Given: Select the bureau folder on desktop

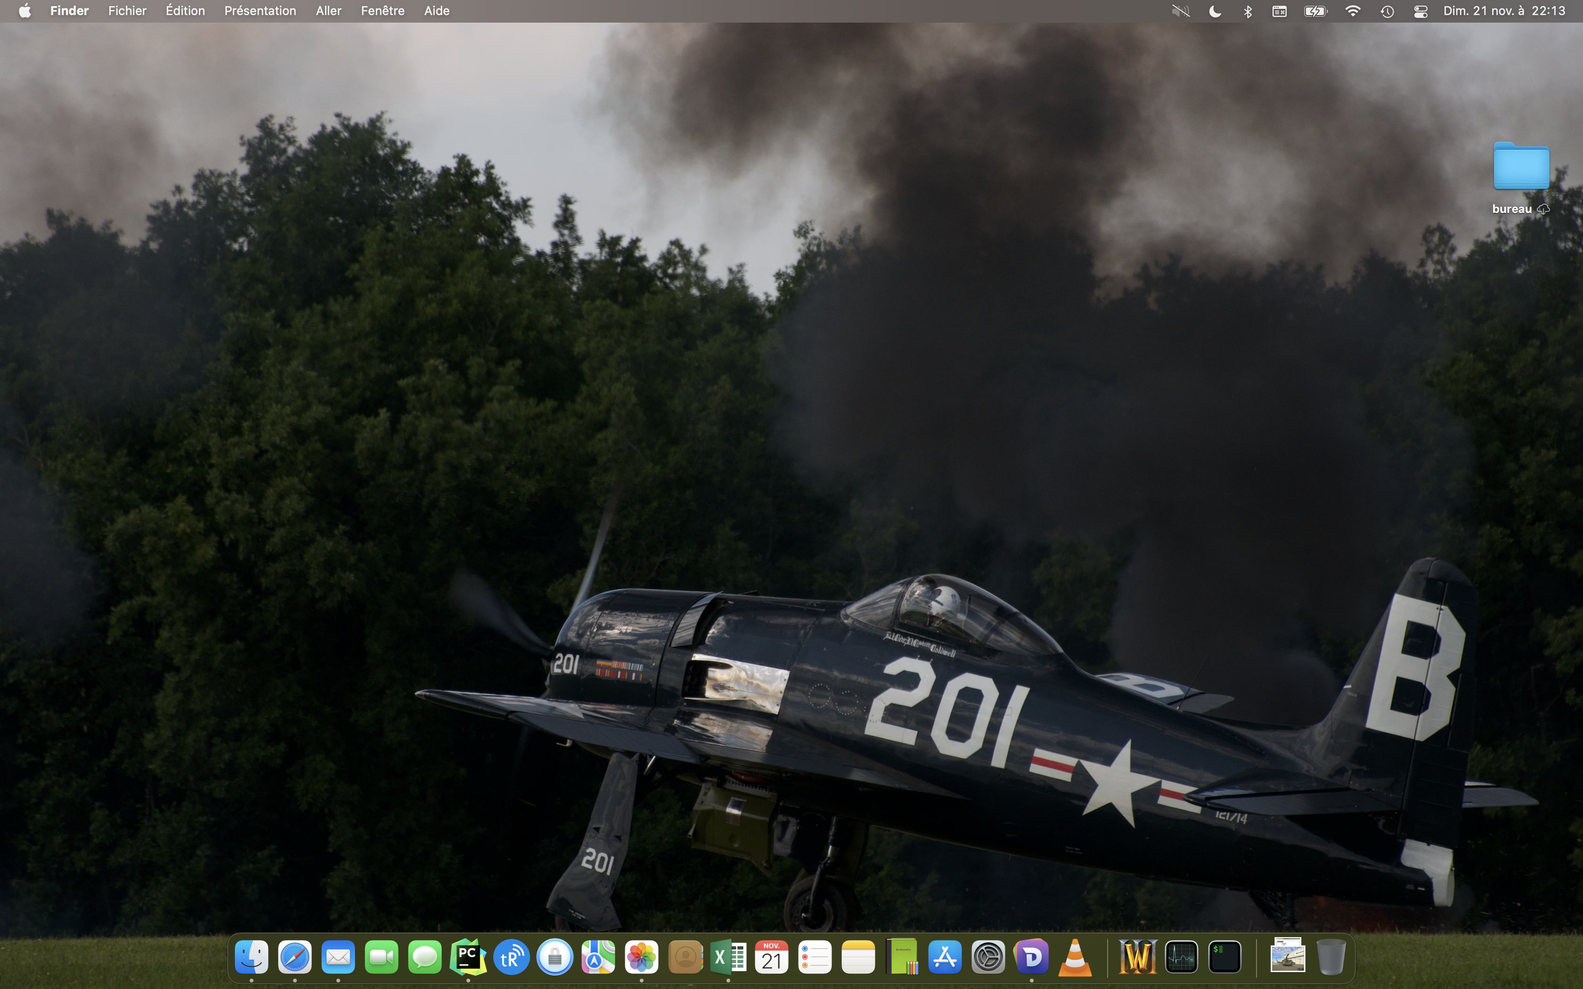Looking at the screenshot, I should coord(1521,168).
